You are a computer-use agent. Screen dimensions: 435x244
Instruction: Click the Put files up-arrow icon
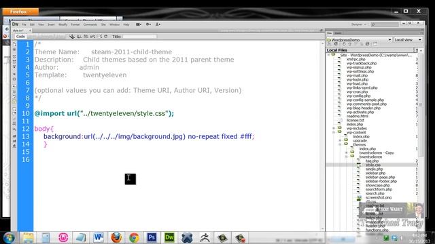pos(349,44)
